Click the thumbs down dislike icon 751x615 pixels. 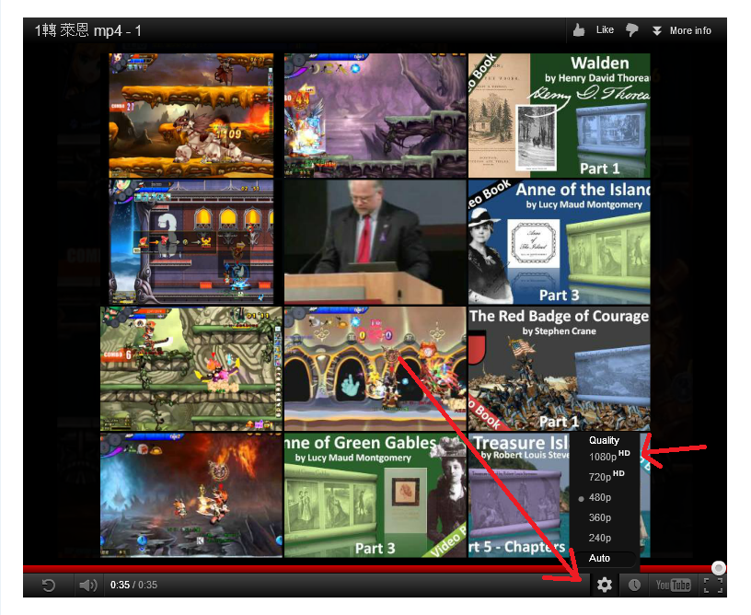(x=632, y=30)
